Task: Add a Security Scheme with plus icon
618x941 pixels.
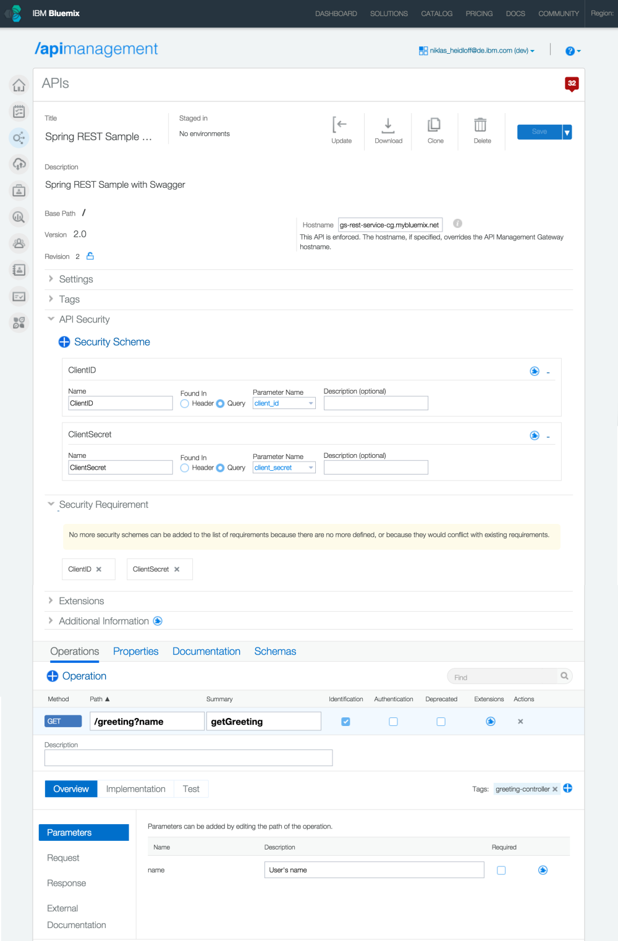Action: pyautogui.click(x=64, y=342)
